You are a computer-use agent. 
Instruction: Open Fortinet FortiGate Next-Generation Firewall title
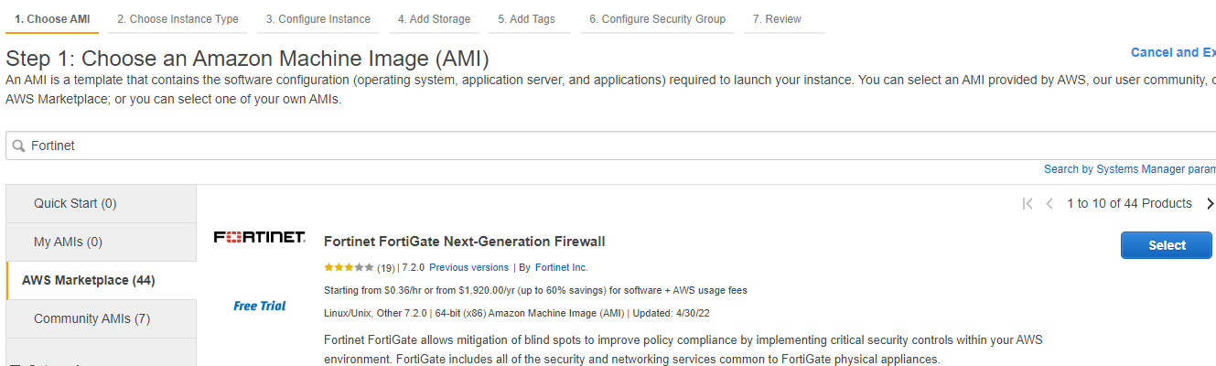465,242
